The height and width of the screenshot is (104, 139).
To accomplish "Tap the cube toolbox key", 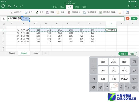I will 94,87.
